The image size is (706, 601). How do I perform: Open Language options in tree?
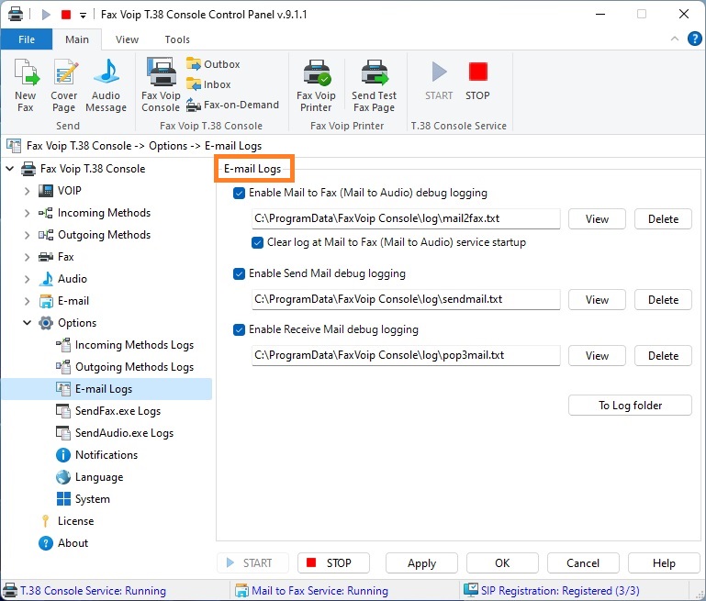90,477
